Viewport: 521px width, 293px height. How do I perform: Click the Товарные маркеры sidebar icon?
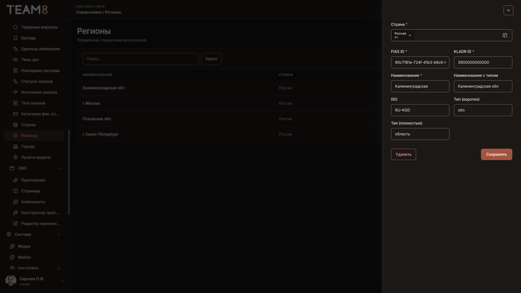[x=15, y=27]
